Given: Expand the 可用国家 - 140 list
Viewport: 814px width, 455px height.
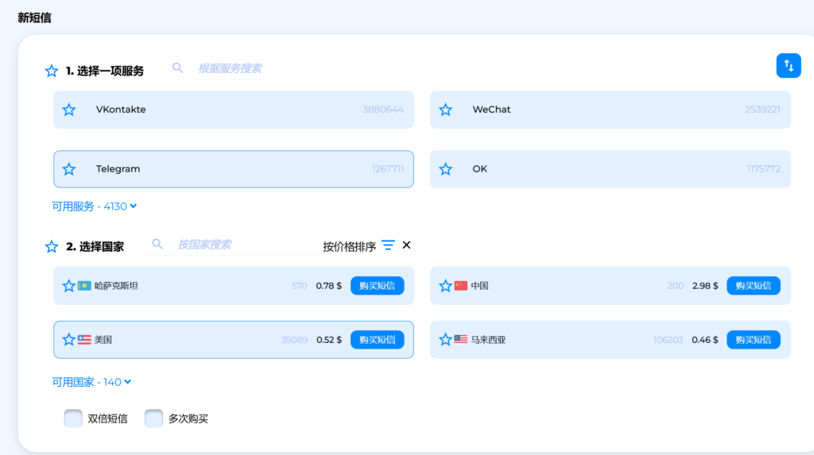Looking at the screenshot, I should [91, 383].
